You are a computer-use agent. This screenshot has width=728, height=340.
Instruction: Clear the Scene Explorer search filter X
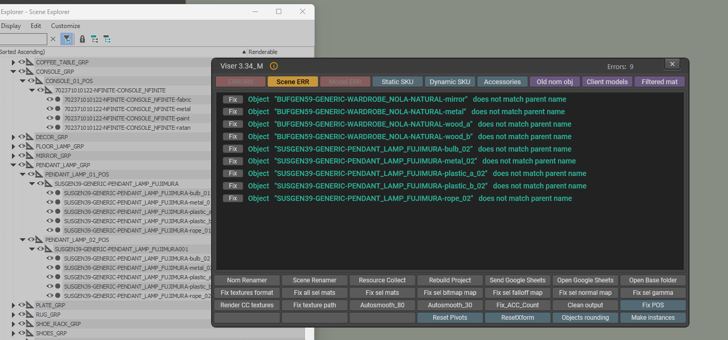click(53, 39)
